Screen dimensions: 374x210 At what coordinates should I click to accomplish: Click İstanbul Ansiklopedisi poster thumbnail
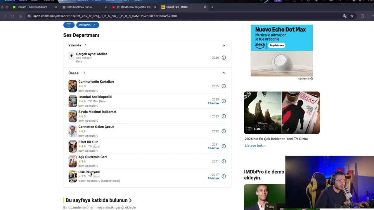point(73,101)
